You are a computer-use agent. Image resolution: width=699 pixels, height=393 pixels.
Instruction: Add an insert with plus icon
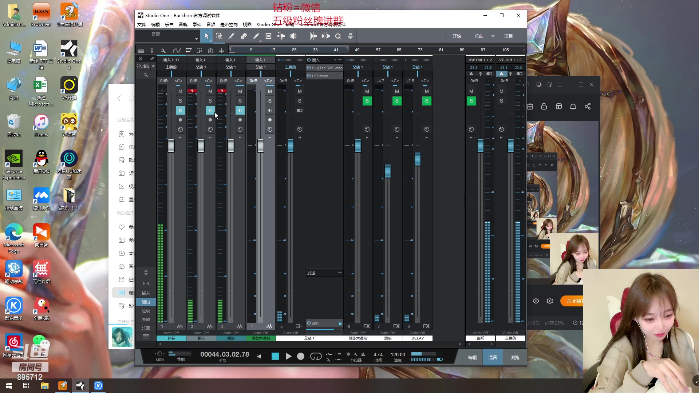pyautogui.click(x=340, y=60)
